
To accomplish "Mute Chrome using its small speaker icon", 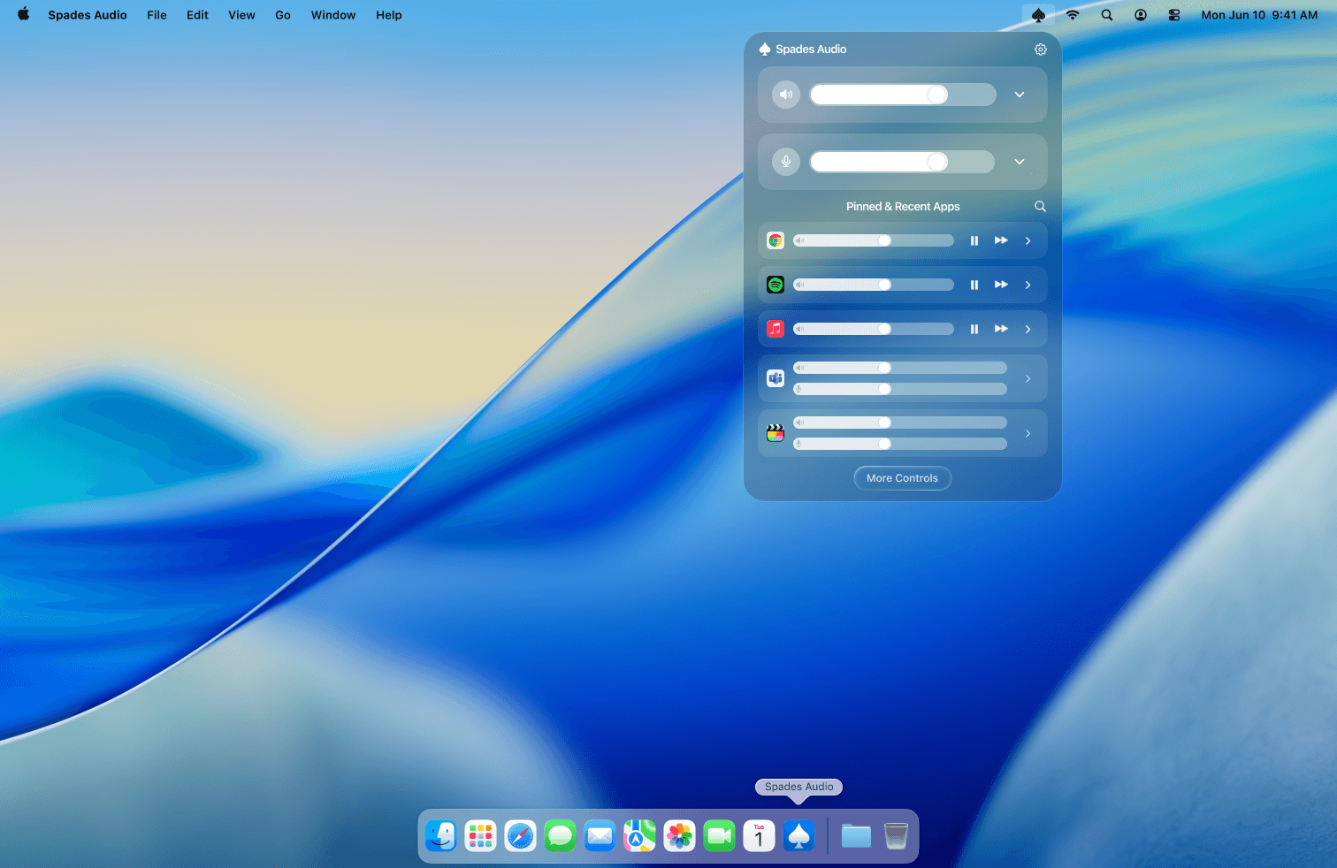I will (800, 240).
